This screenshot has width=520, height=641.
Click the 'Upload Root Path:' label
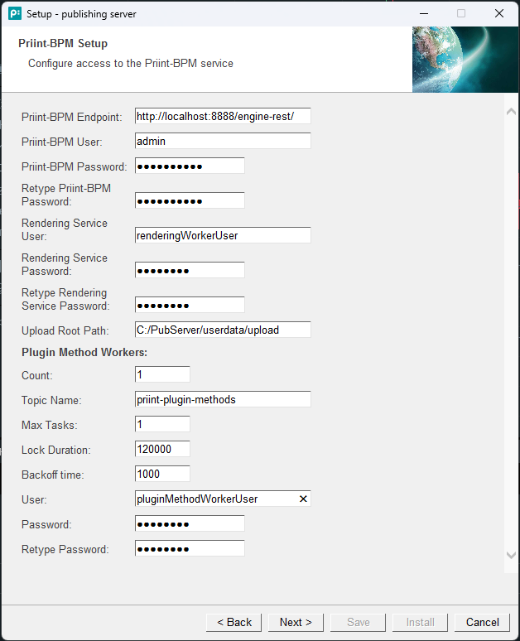[65, 330]
